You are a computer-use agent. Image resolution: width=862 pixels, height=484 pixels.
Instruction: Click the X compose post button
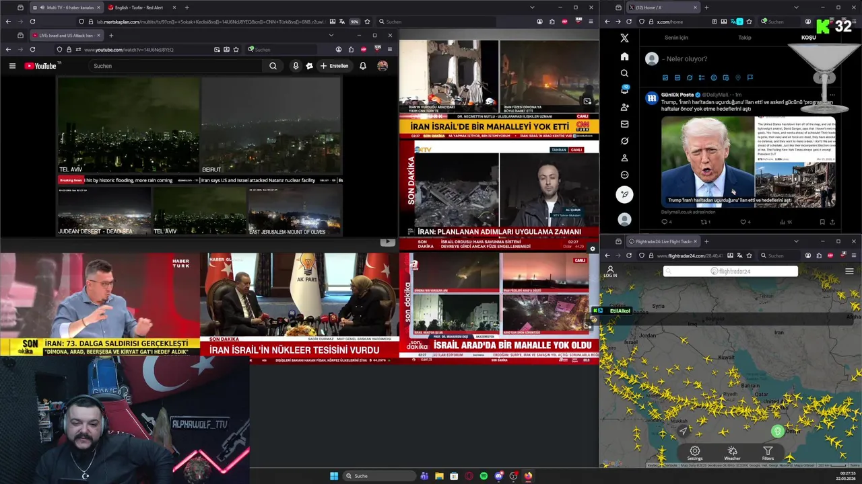tap(624, 194)
